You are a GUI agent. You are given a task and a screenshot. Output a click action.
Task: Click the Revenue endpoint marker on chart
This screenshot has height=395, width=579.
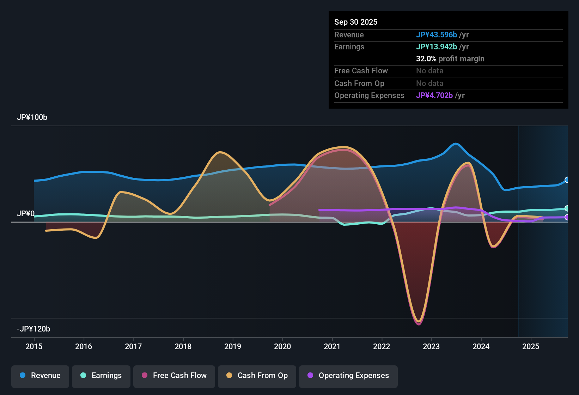tap(567, 180)
